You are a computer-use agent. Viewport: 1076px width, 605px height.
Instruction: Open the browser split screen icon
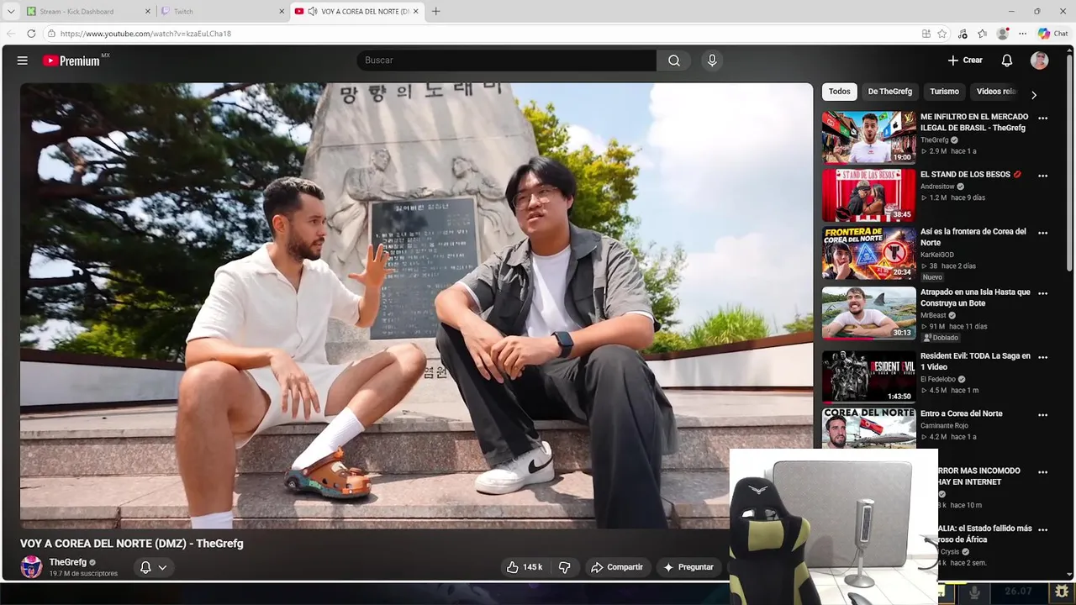tap(926, 34)
